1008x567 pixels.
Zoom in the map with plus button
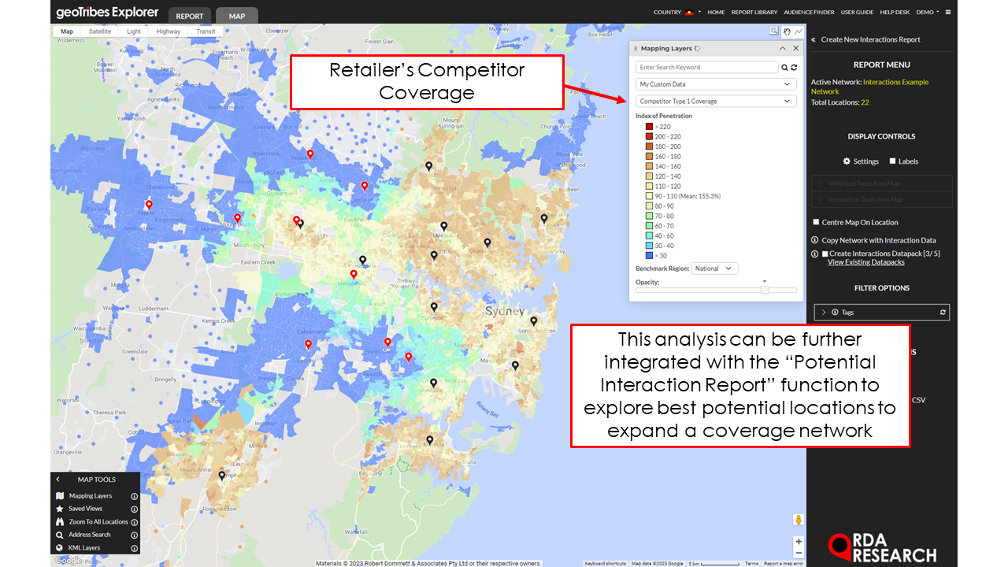pos(799,542)
